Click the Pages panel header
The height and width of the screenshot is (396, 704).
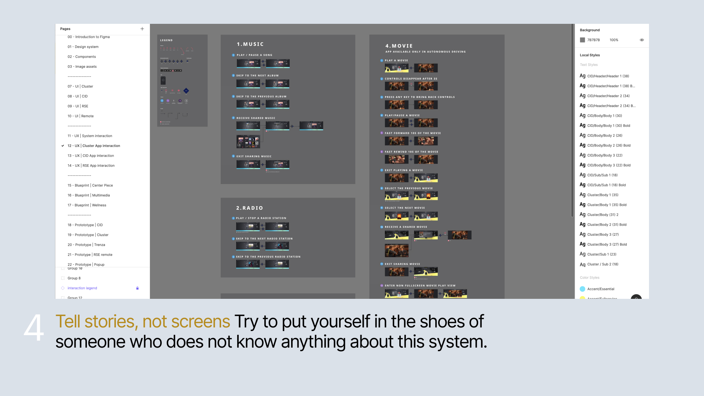click(65, 29)
